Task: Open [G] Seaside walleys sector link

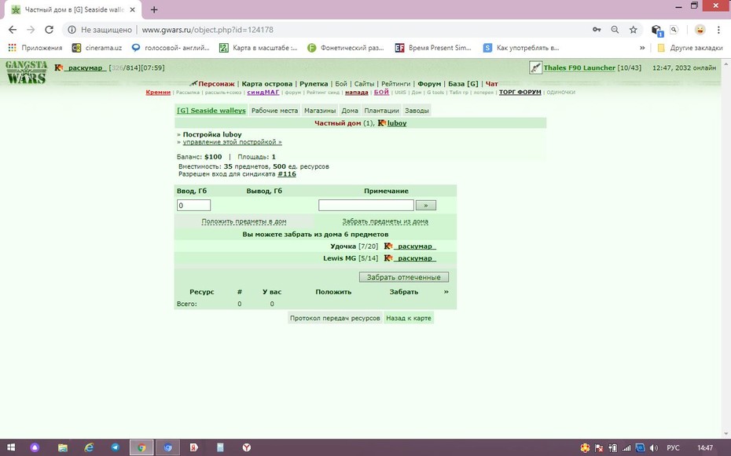Action: click(x=211, y=111)
